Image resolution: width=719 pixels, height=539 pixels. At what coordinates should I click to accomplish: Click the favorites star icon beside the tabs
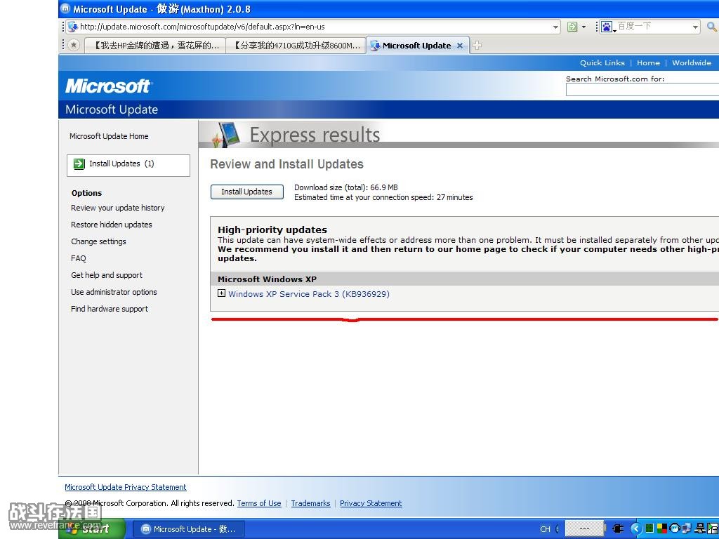73,45
